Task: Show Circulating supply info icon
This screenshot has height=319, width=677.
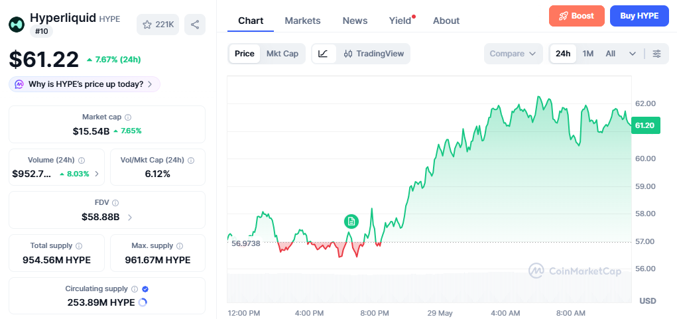Action: tap(135, 288)
